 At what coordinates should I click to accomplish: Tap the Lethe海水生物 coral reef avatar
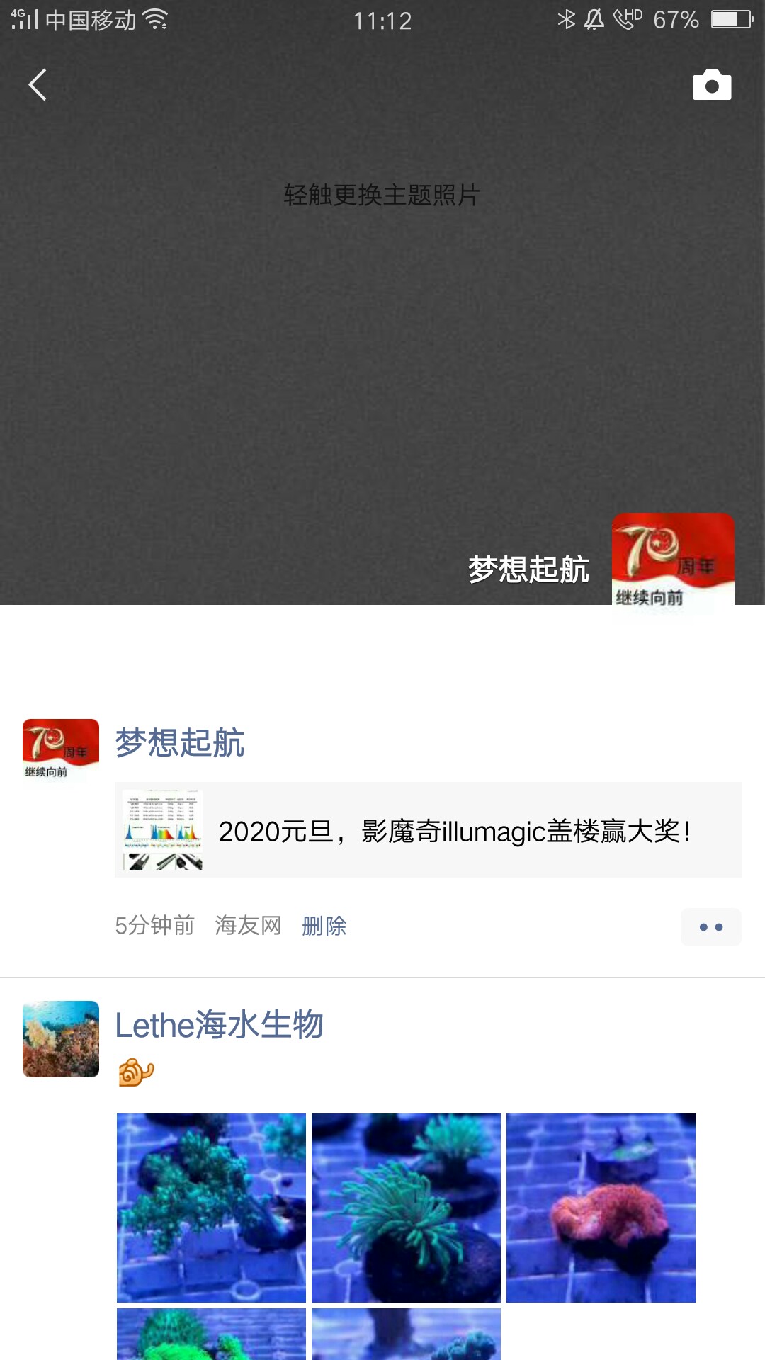pos(61,1039)
